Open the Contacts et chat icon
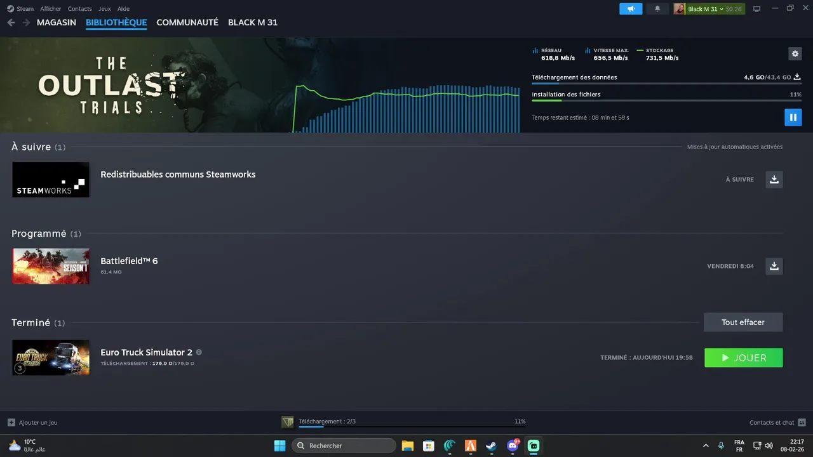813x457 pixels. click(802, 423)
